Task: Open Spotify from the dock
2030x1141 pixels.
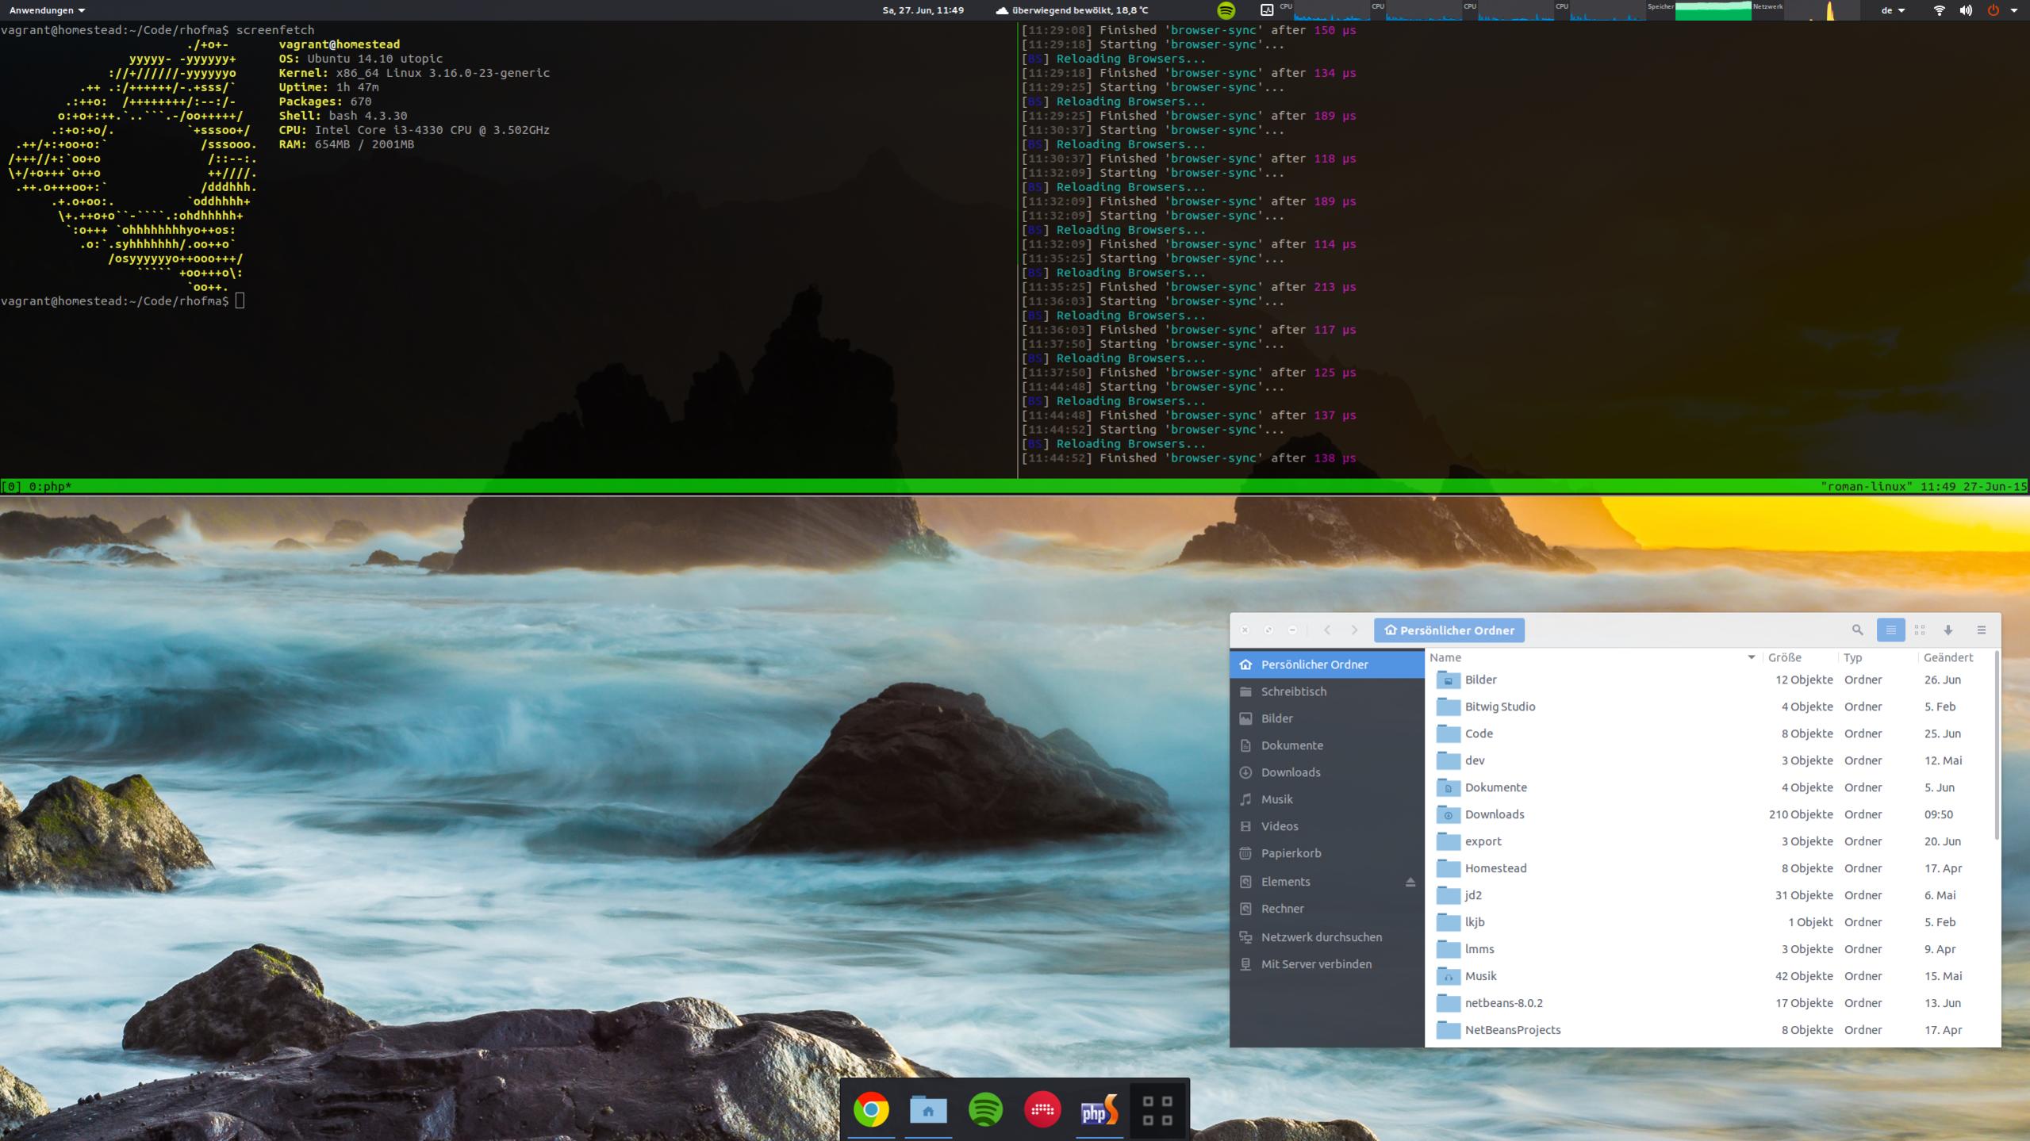Action: [985, 1109]
